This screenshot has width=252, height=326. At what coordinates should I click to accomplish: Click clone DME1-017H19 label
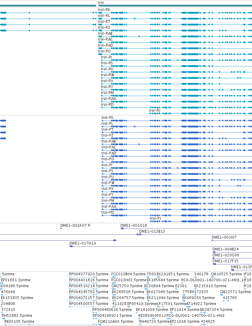[83, 243]
